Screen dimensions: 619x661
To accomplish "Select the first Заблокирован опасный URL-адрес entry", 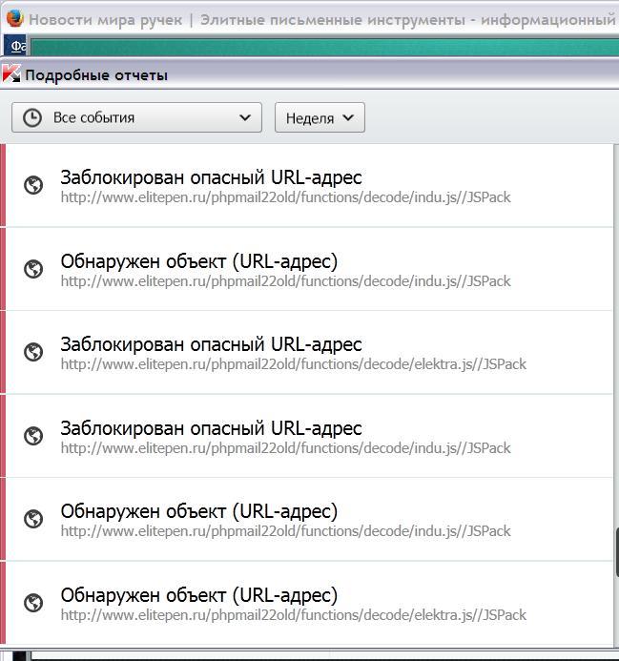I will click(x=211, y=177).
